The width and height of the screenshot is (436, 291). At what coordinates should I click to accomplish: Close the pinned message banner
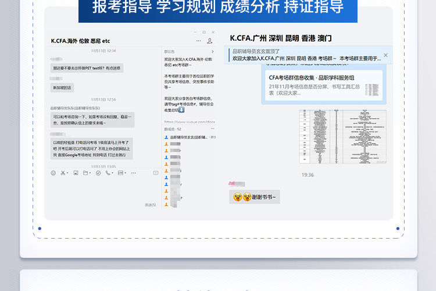(x=385, y=55)
